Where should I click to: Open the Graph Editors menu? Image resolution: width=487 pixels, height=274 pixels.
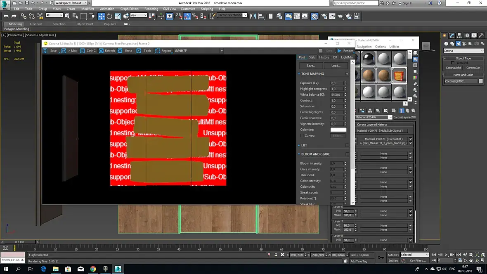tap(129, 9)
